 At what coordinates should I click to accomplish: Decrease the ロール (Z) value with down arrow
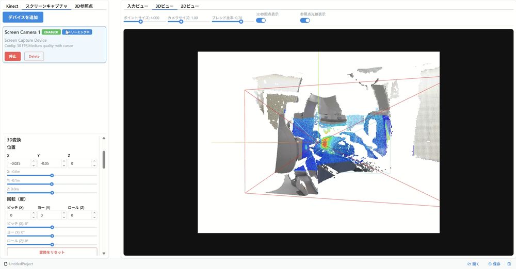click(94, 217)
